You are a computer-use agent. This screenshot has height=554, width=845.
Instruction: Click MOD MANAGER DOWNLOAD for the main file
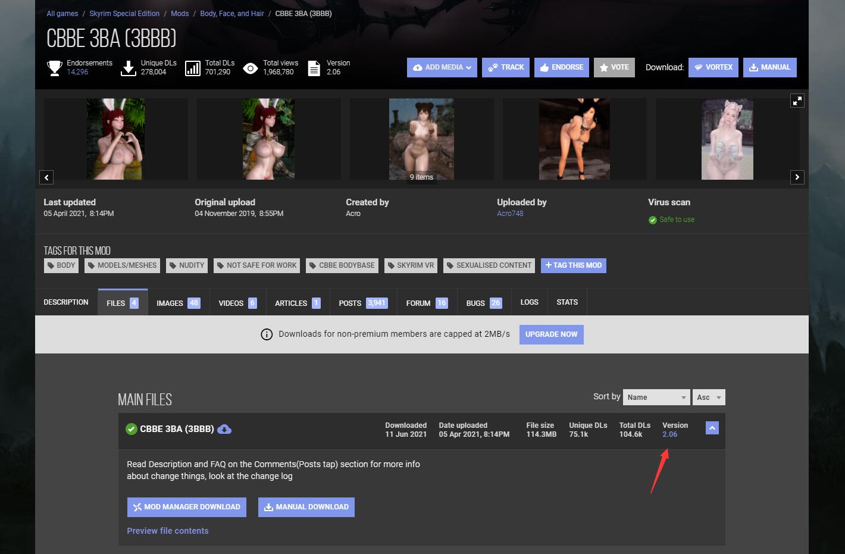187,507
